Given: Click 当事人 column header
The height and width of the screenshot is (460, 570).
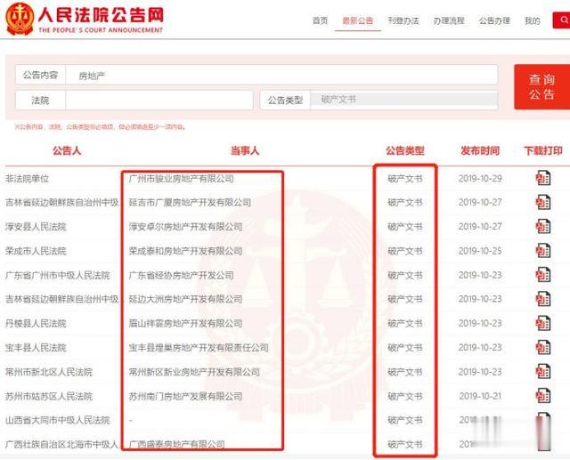Looking at the screenshot, I should pos(245,150).
